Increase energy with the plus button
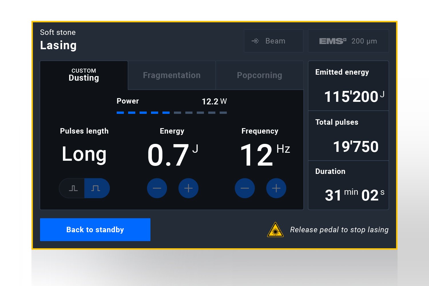Image resolution: width=429 pixels, height=286 pixels. 188,188
